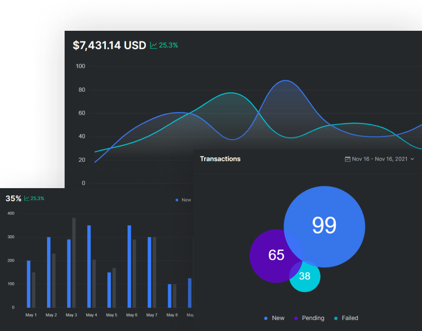Click the blue bar for May 6
Screen dimensions: 422x331
pyautogui.click(x=129, y=266)
